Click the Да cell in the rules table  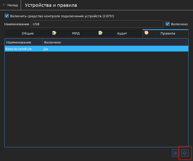(46, 49)
